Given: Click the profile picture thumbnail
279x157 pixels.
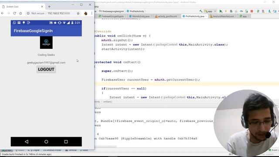Looking at the screenshot, I should click(x=46, y=43).
